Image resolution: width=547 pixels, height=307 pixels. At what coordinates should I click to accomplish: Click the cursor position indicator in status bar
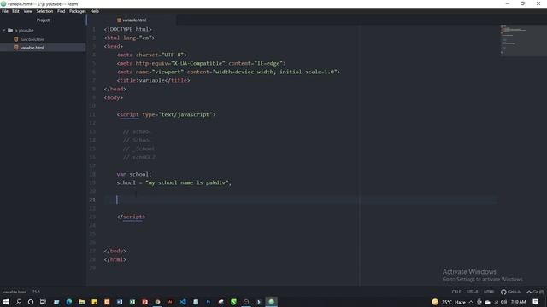point(36,292)
